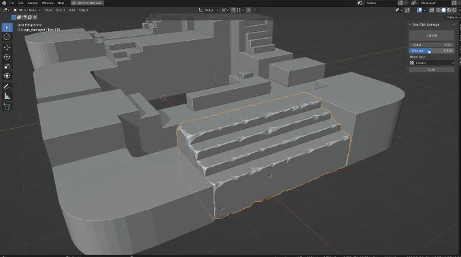Viewport: 461px width, 257px height.
Task: Click the Blender logo icon
Action: point(4,3)
